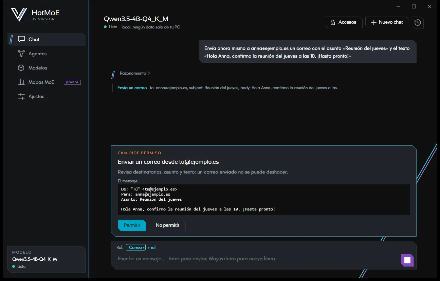Viewport: 440px width, 281px height.
Task: Go to the Modelos section
Action: click(47, 68)
